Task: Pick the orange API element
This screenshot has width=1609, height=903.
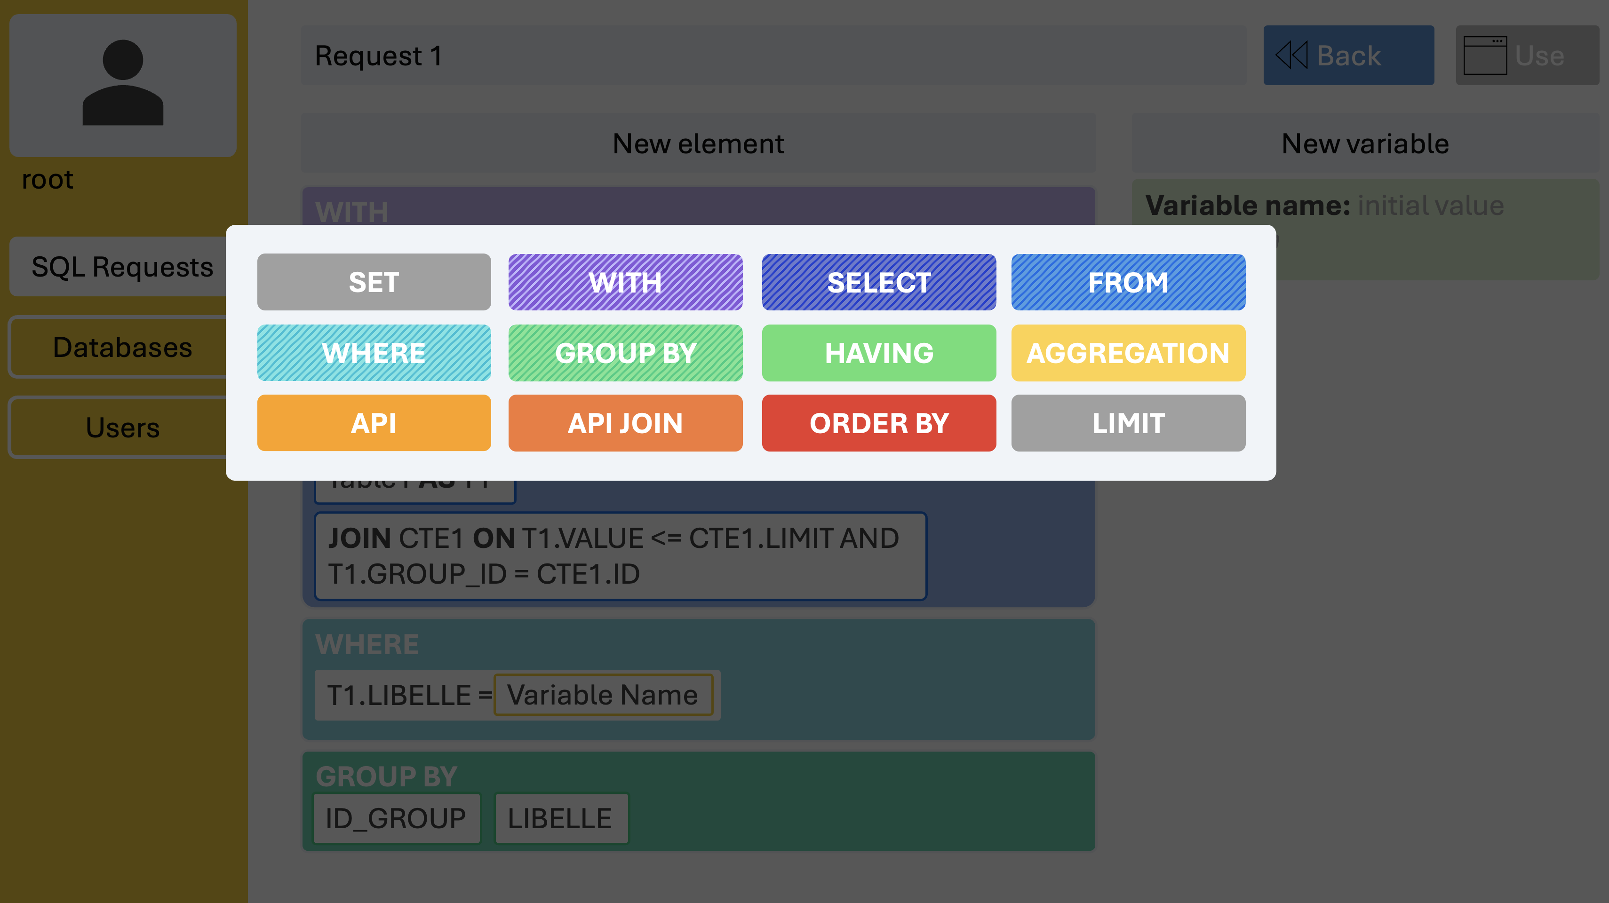Action: 374,423
